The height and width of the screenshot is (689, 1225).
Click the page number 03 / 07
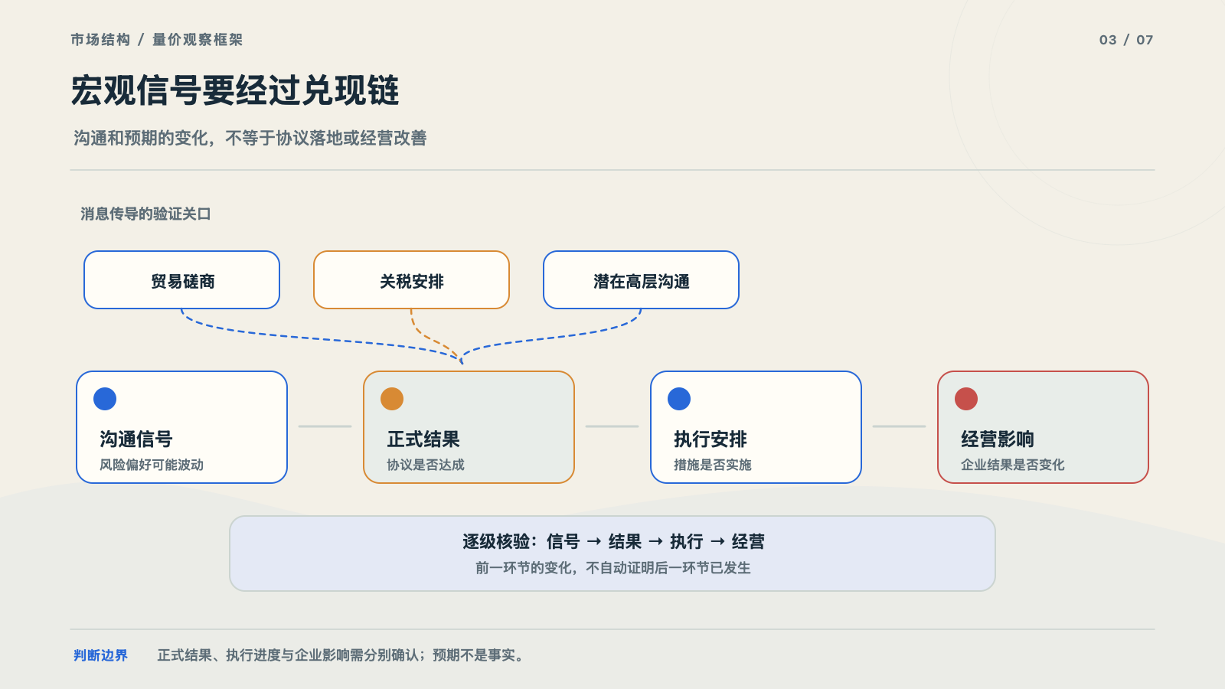1126,40
